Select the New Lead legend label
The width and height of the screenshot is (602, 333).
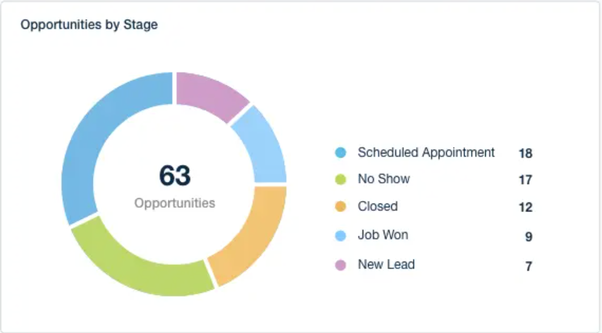click(386, 264)
